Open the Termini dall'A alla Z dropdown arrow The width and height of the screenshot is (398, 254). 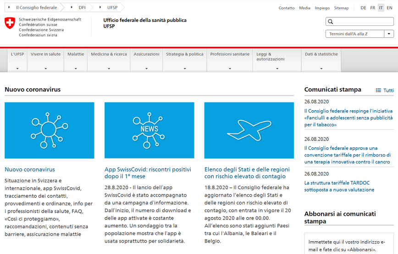[389, 34]
